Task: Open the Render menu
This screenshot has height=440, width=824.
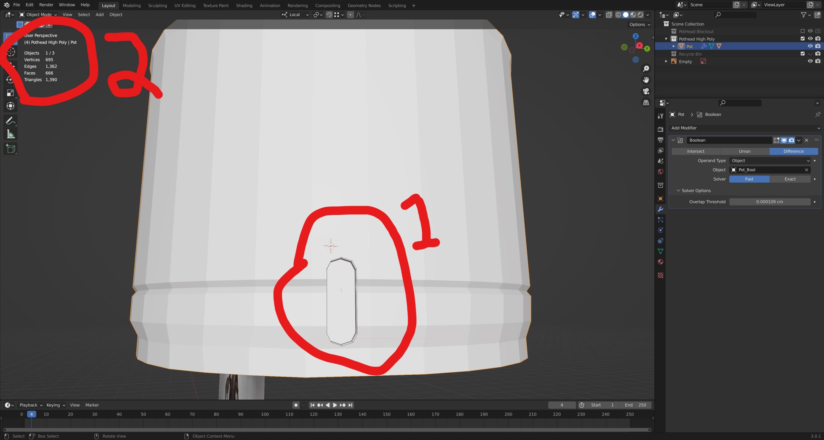Action: 46,5
